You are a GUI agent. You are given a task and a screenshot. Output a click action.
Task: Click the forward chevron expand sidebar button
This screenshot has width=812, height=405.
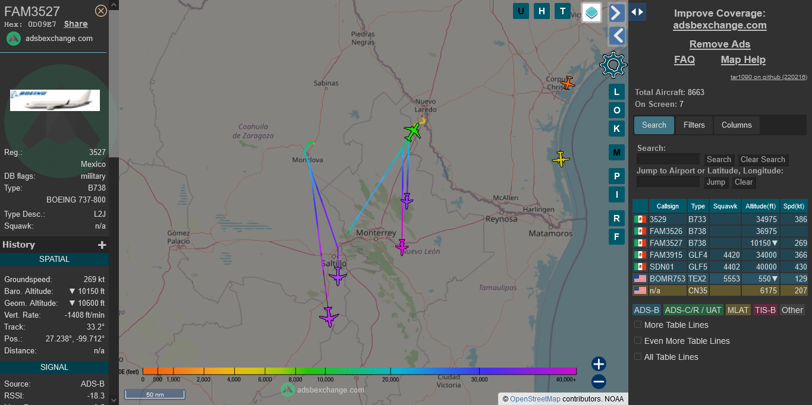click(617, 12)
